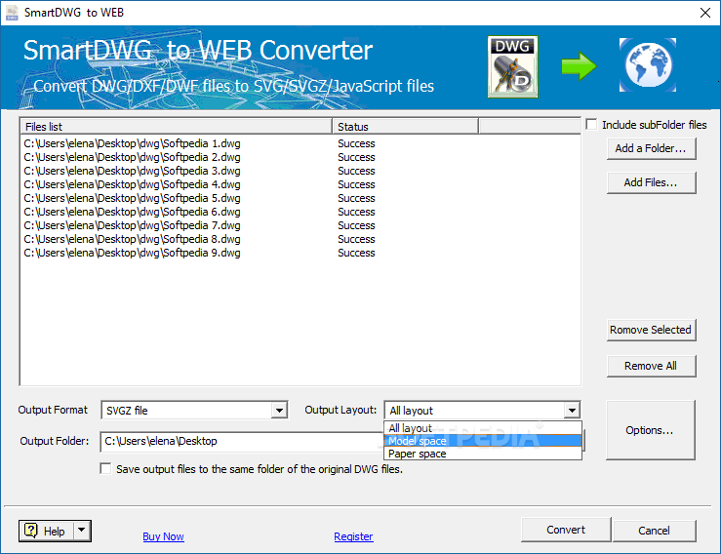This screenshot has height=554, width=721.
Task: Check Save output files to same folder
Action: click(105, 469)
